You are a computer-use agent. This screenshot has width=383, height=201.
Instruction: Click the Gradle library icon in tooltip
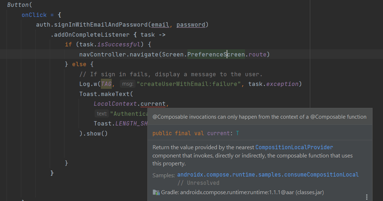click(x=156, y=192)
